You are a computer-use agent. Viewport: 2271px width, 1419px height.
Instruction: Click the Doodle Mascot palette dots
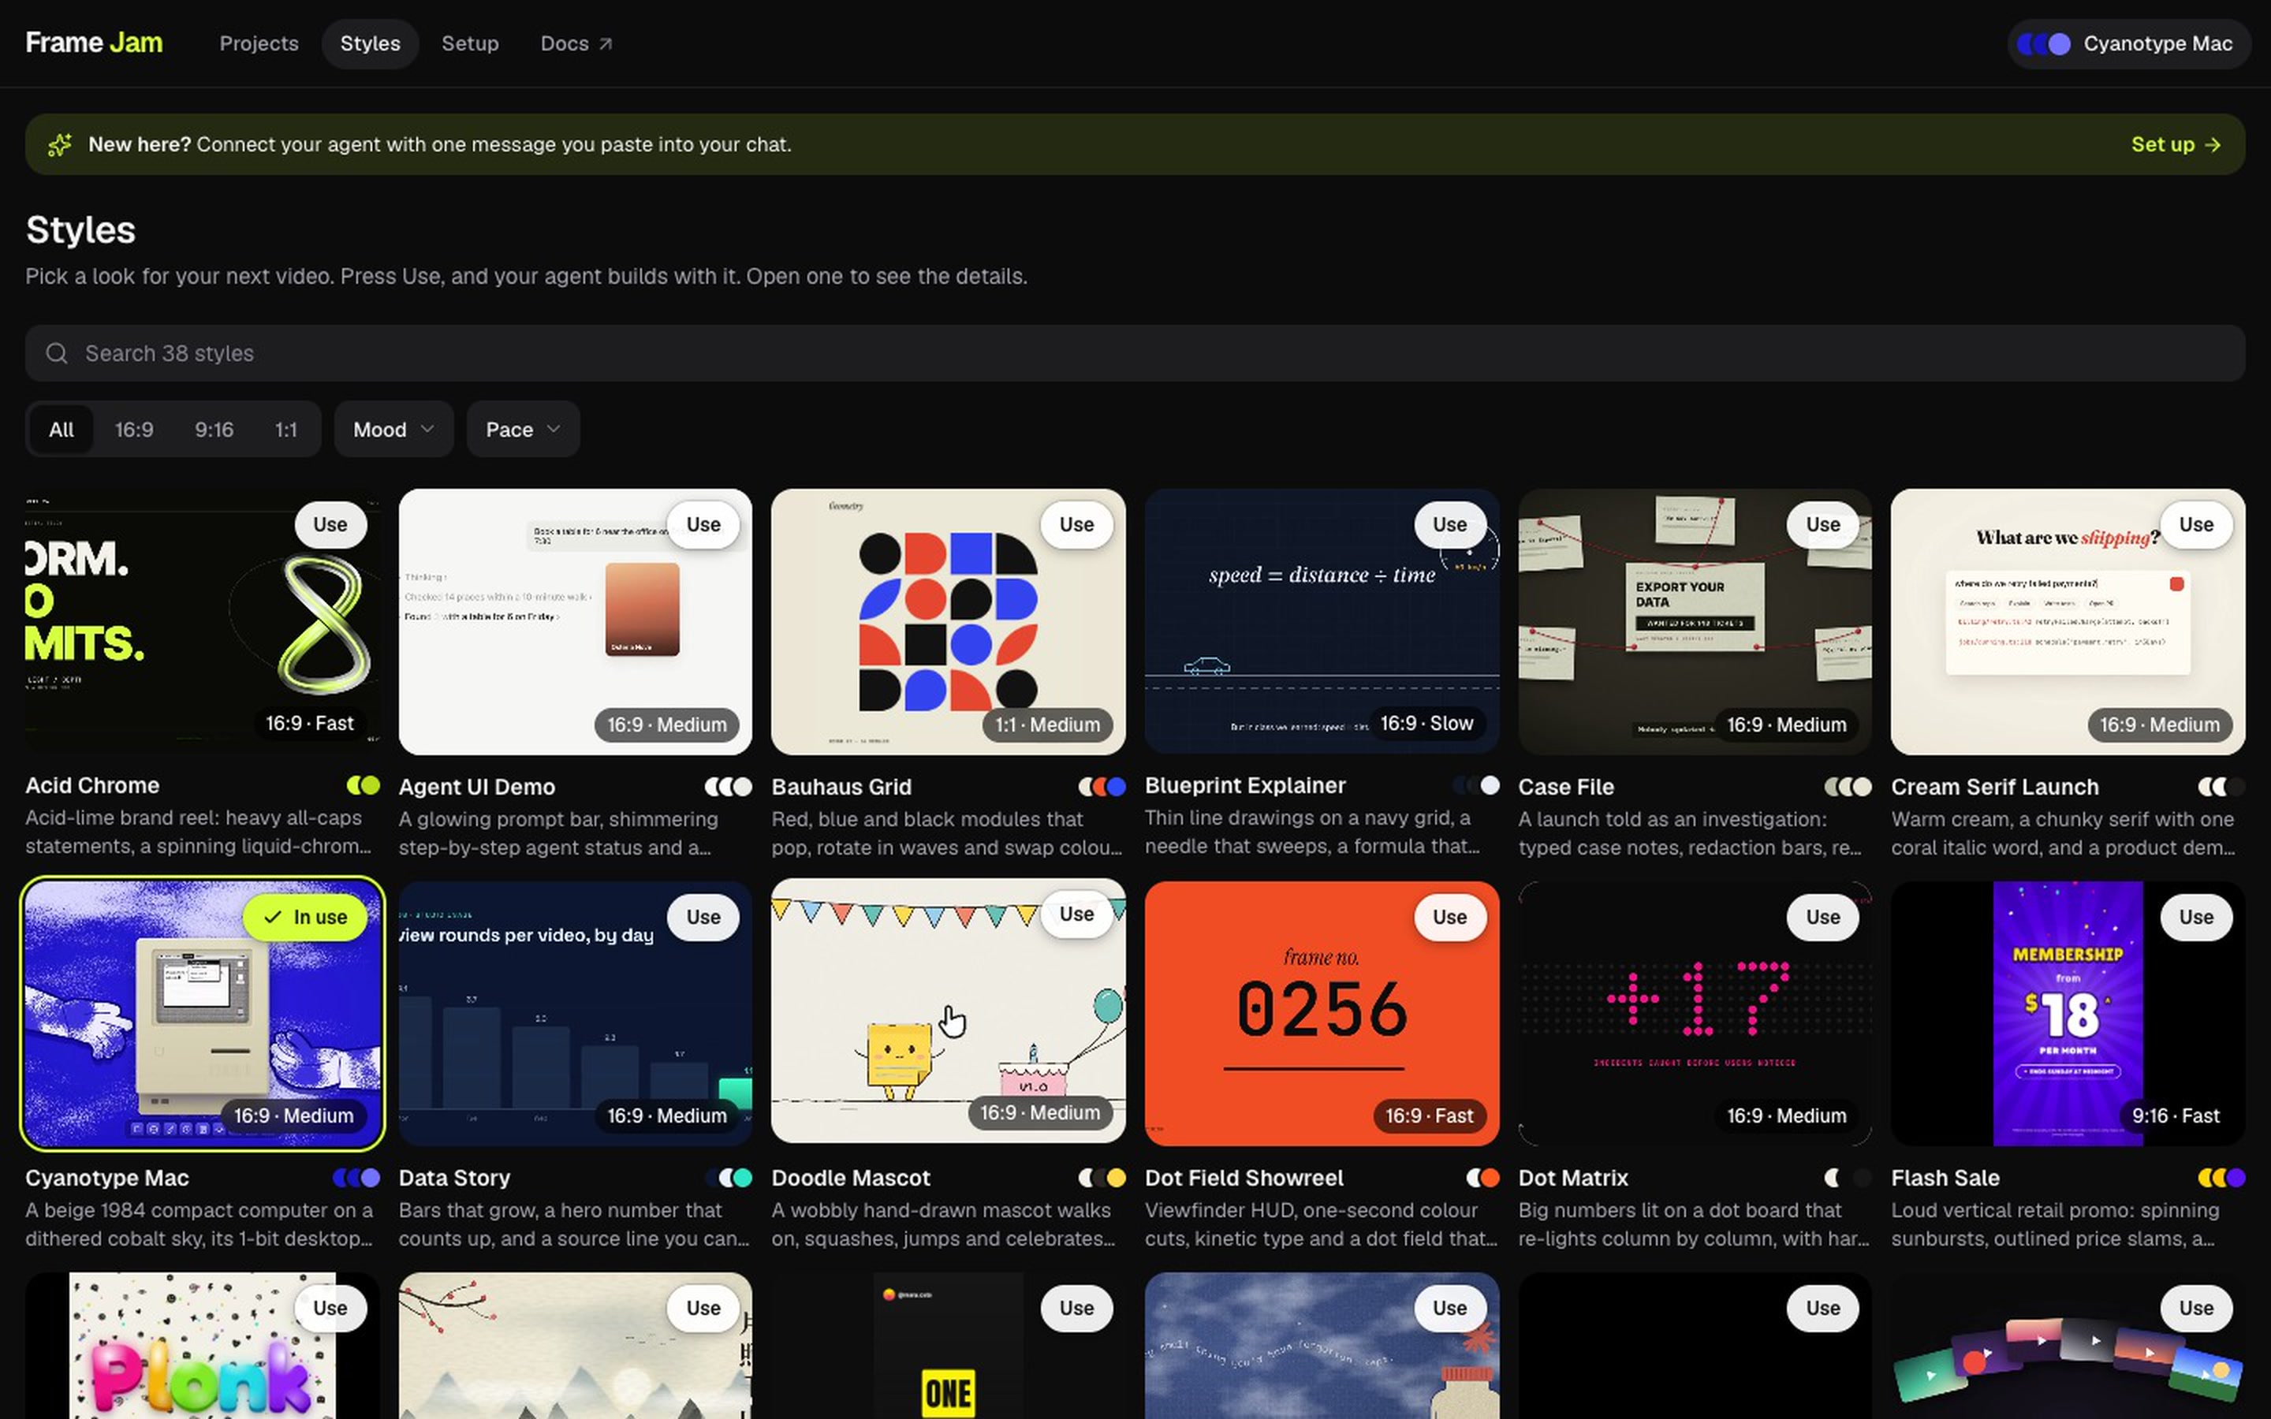[x=1102, y=1177]
